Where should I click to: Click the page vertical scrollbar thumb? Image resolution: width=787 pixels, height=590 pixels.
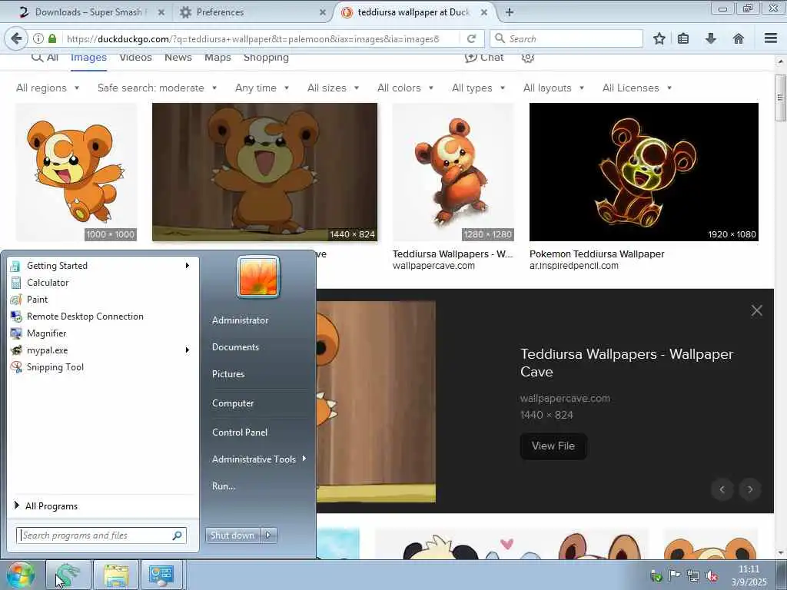point(781,98)
